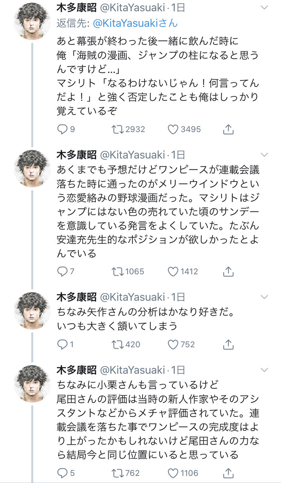The width and height of the screenshot is (281, 483).
Task: Share the メリーウインドウ tweet
Action: tap(228, 271)
